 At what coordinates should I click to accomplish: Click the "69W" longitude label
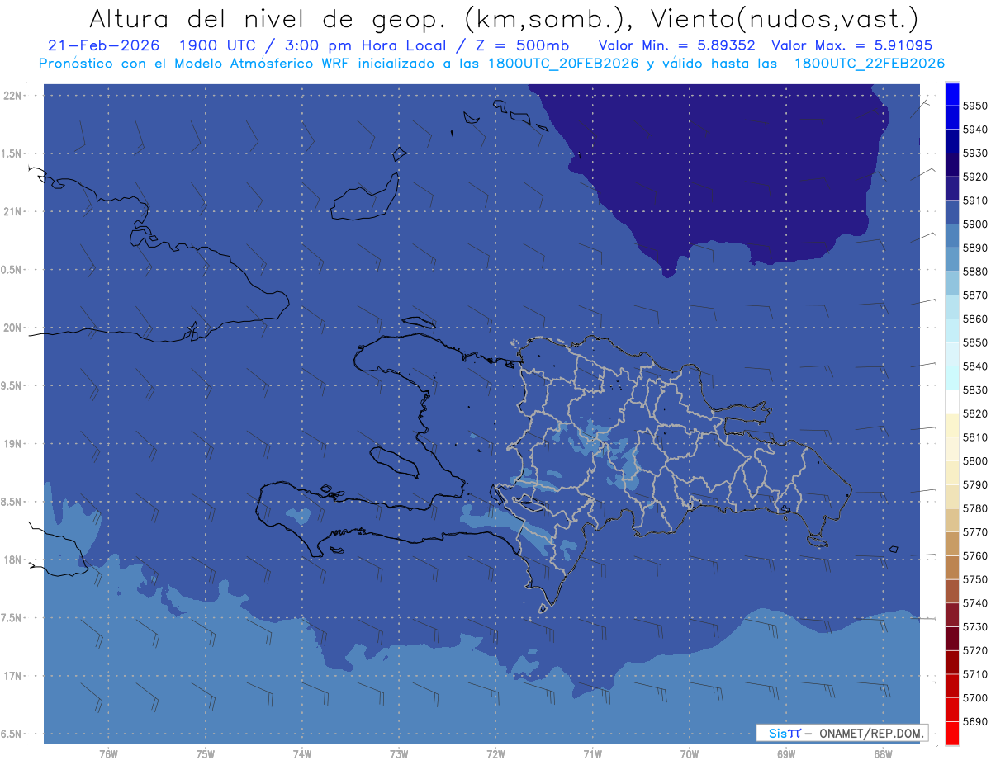(786, 754)
